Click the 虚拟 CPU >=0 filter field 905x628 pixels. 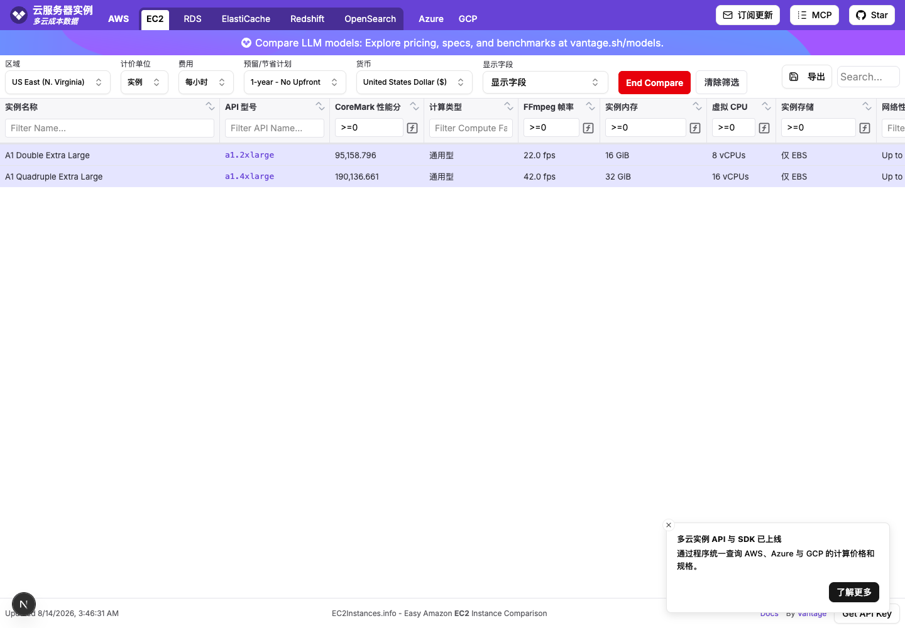tap(733, 127)
